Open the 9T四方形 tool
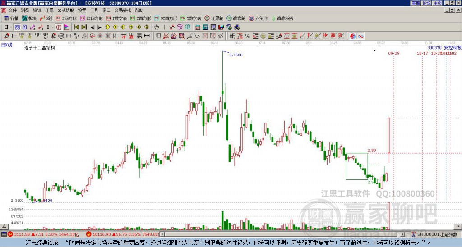 tap(166, 18)
